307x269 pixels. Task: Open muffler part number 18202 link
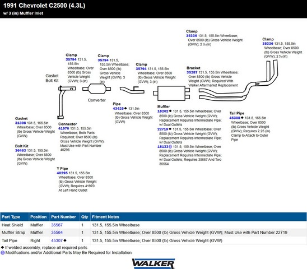pos(162,111)
